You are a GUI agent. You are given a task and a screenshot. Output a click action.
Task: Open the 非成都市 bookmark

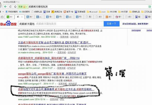24,12
